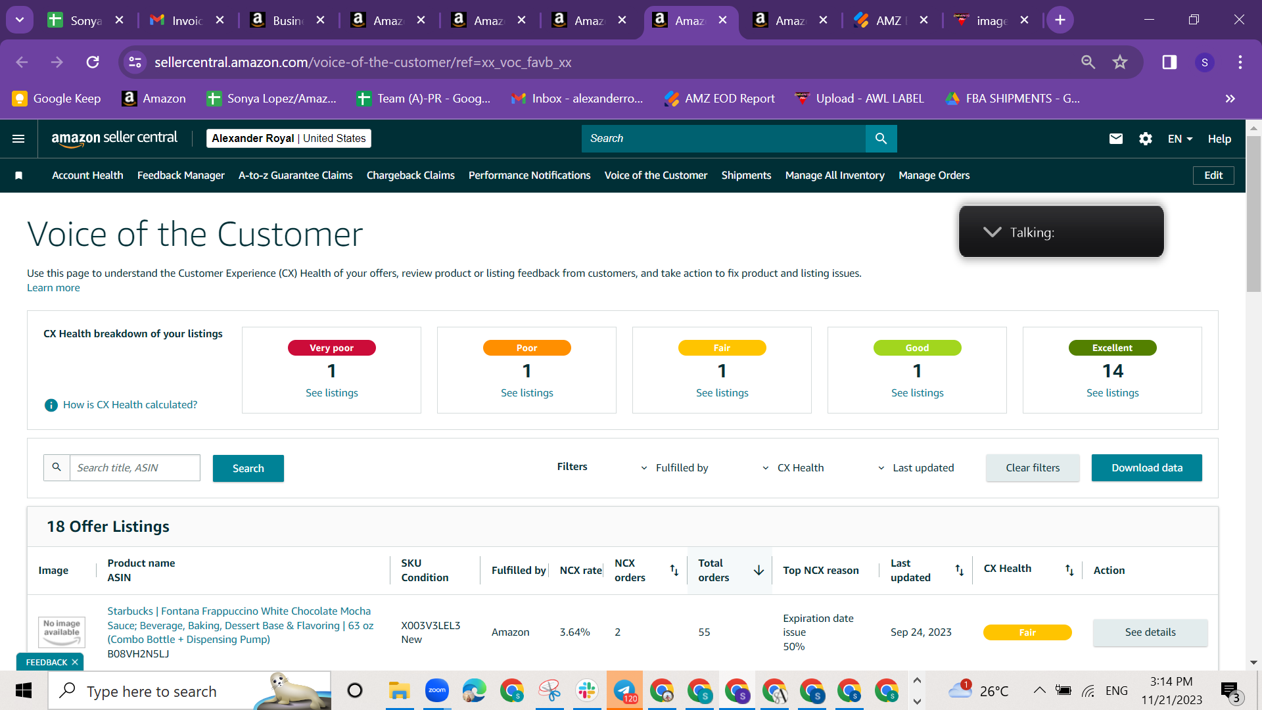This screenshot has width=1262, height=710.
Task: Expand the Last updated filter dropdown
Action: pyautogui.click(x=916, y=468)
